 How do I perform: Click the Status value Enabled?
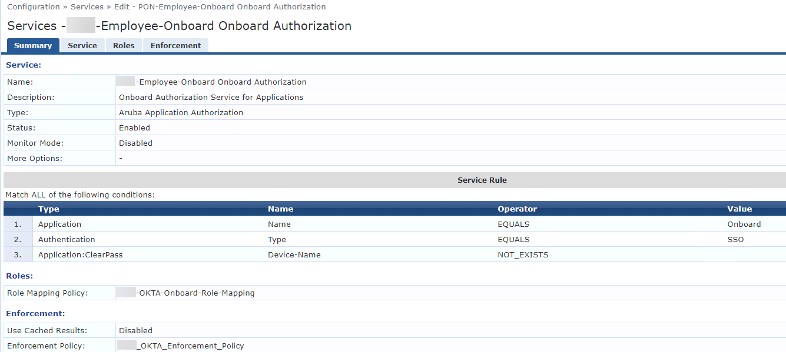click(134, 128)
